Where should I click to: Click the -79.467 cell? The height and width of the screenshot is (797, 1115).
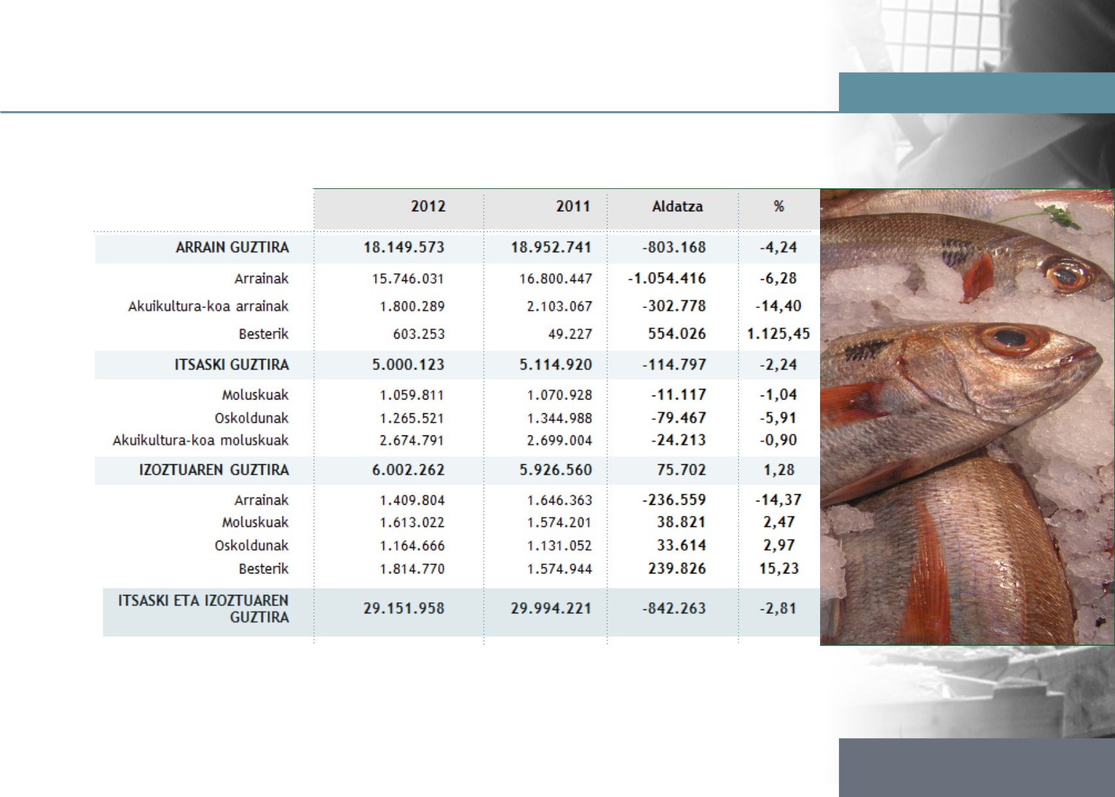[x=679, y=418]
